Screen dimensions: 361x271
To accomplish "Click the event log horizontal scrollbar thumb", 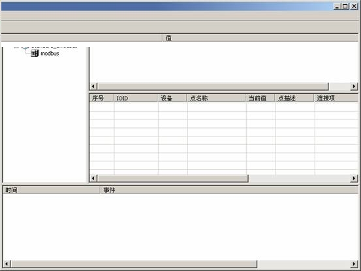I will 134,264.
